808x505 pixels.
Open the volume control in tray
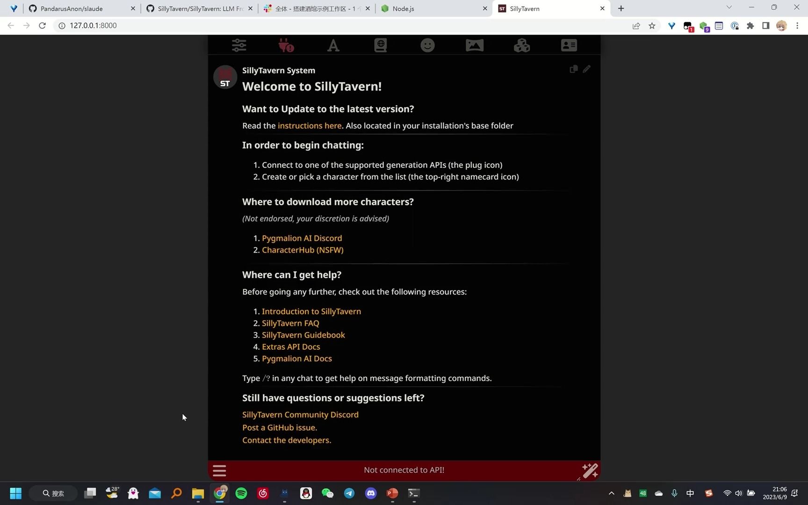[x=738, y=493]
